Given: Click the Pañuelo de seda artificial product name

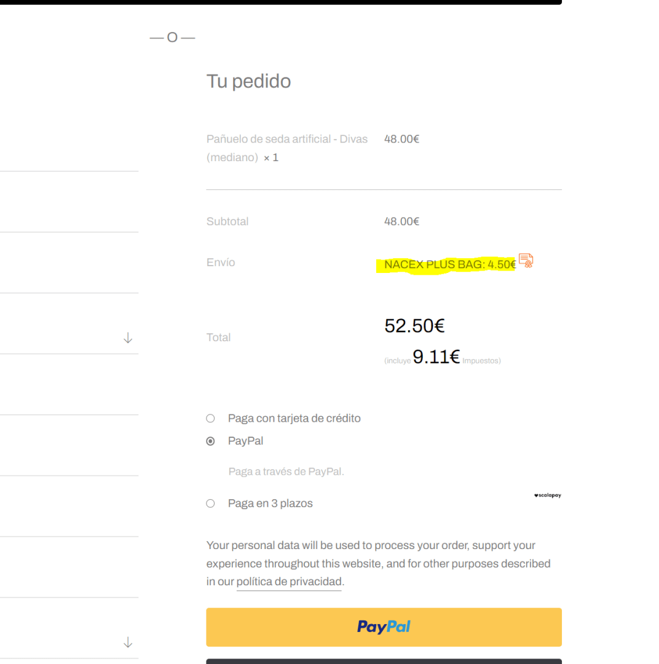Looking at the screenshot, I should tap(286, 148).
